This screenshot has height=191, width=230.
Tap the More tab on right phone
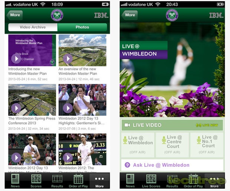(x=214, y=181)
